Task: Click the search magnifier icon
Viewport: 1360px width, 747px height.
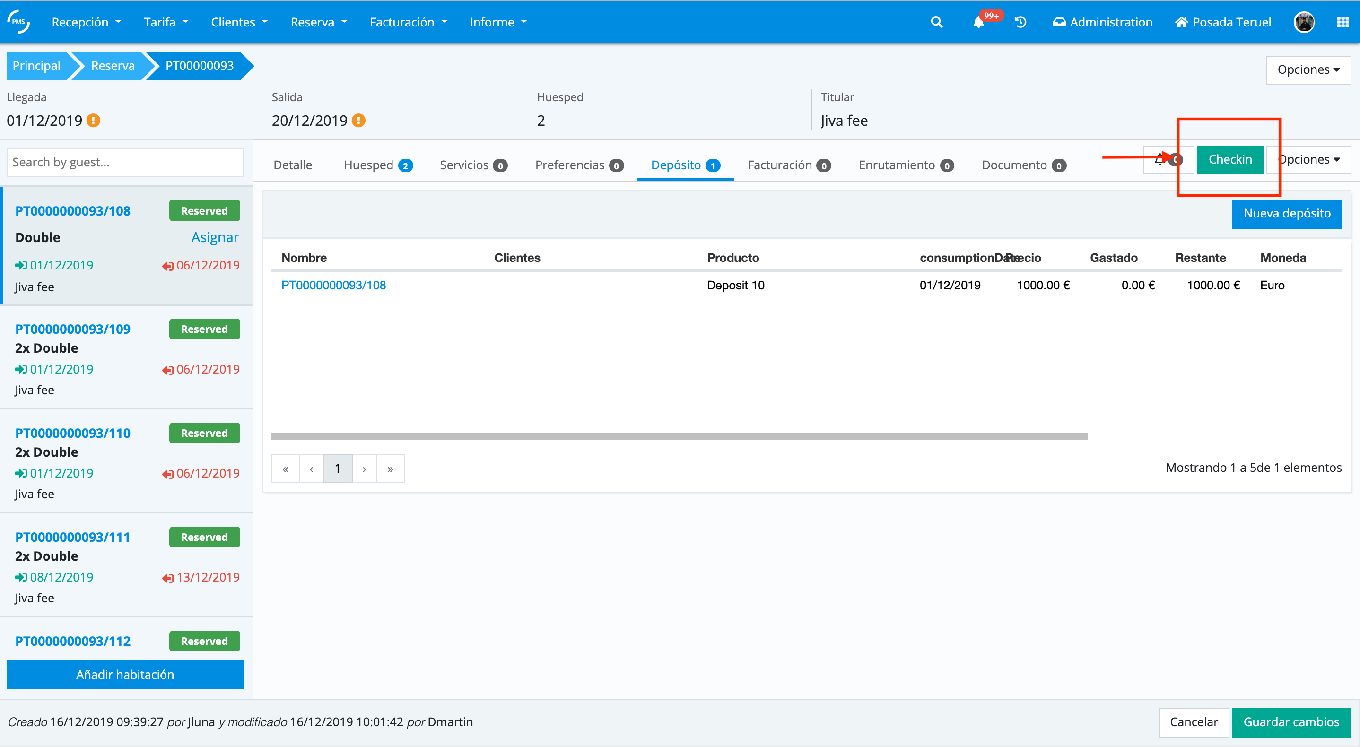Action: 936,22
